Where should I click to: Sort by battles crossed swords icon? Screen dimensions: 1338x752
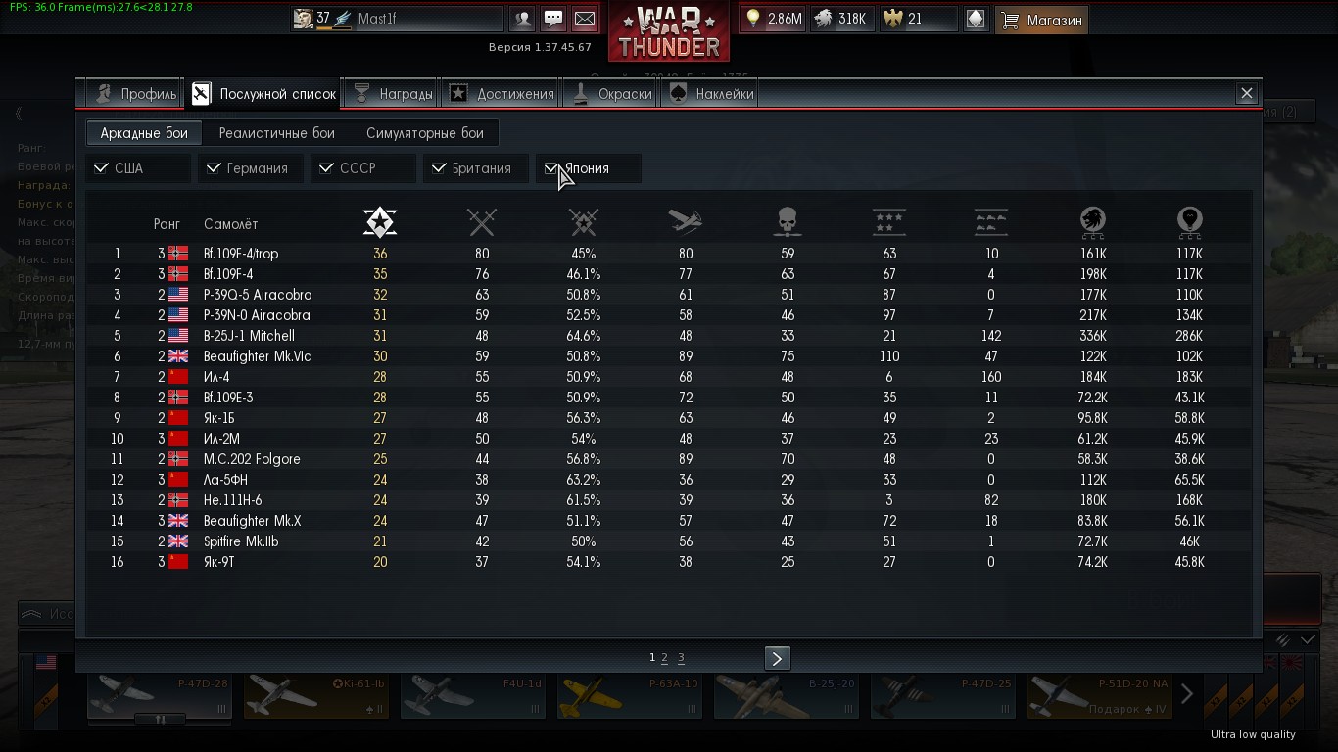click(482, 222)
